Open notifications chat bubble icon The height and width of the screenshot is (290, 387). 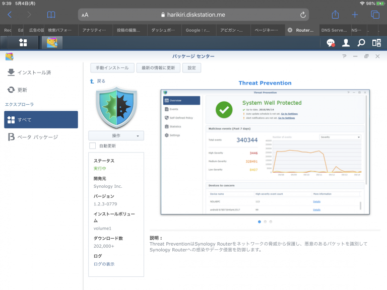tap(331, 43)
